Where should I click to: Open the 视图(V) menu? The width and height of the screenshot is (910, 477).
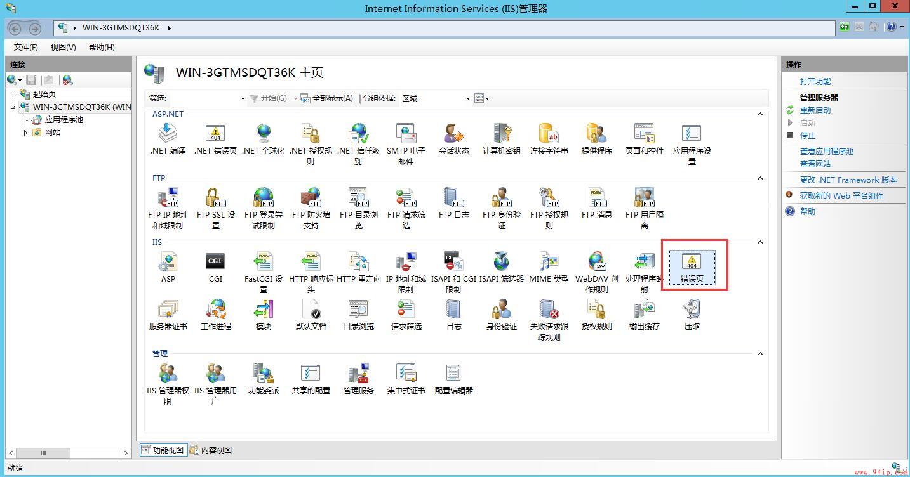(x=64, y=48)
